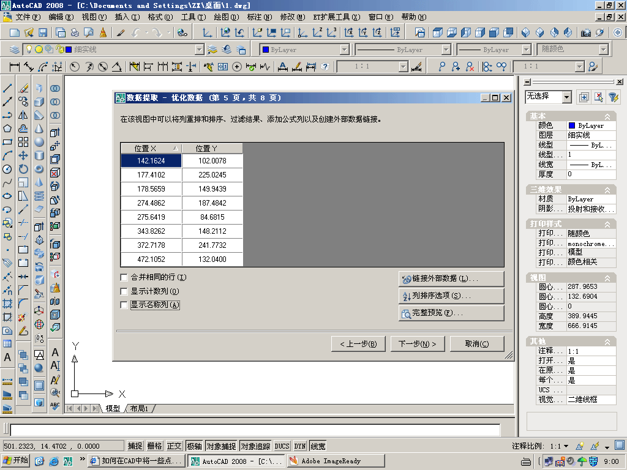Toggle 栅格 grid display in status bar
The image size is (627, 470).
coord(154,446)
